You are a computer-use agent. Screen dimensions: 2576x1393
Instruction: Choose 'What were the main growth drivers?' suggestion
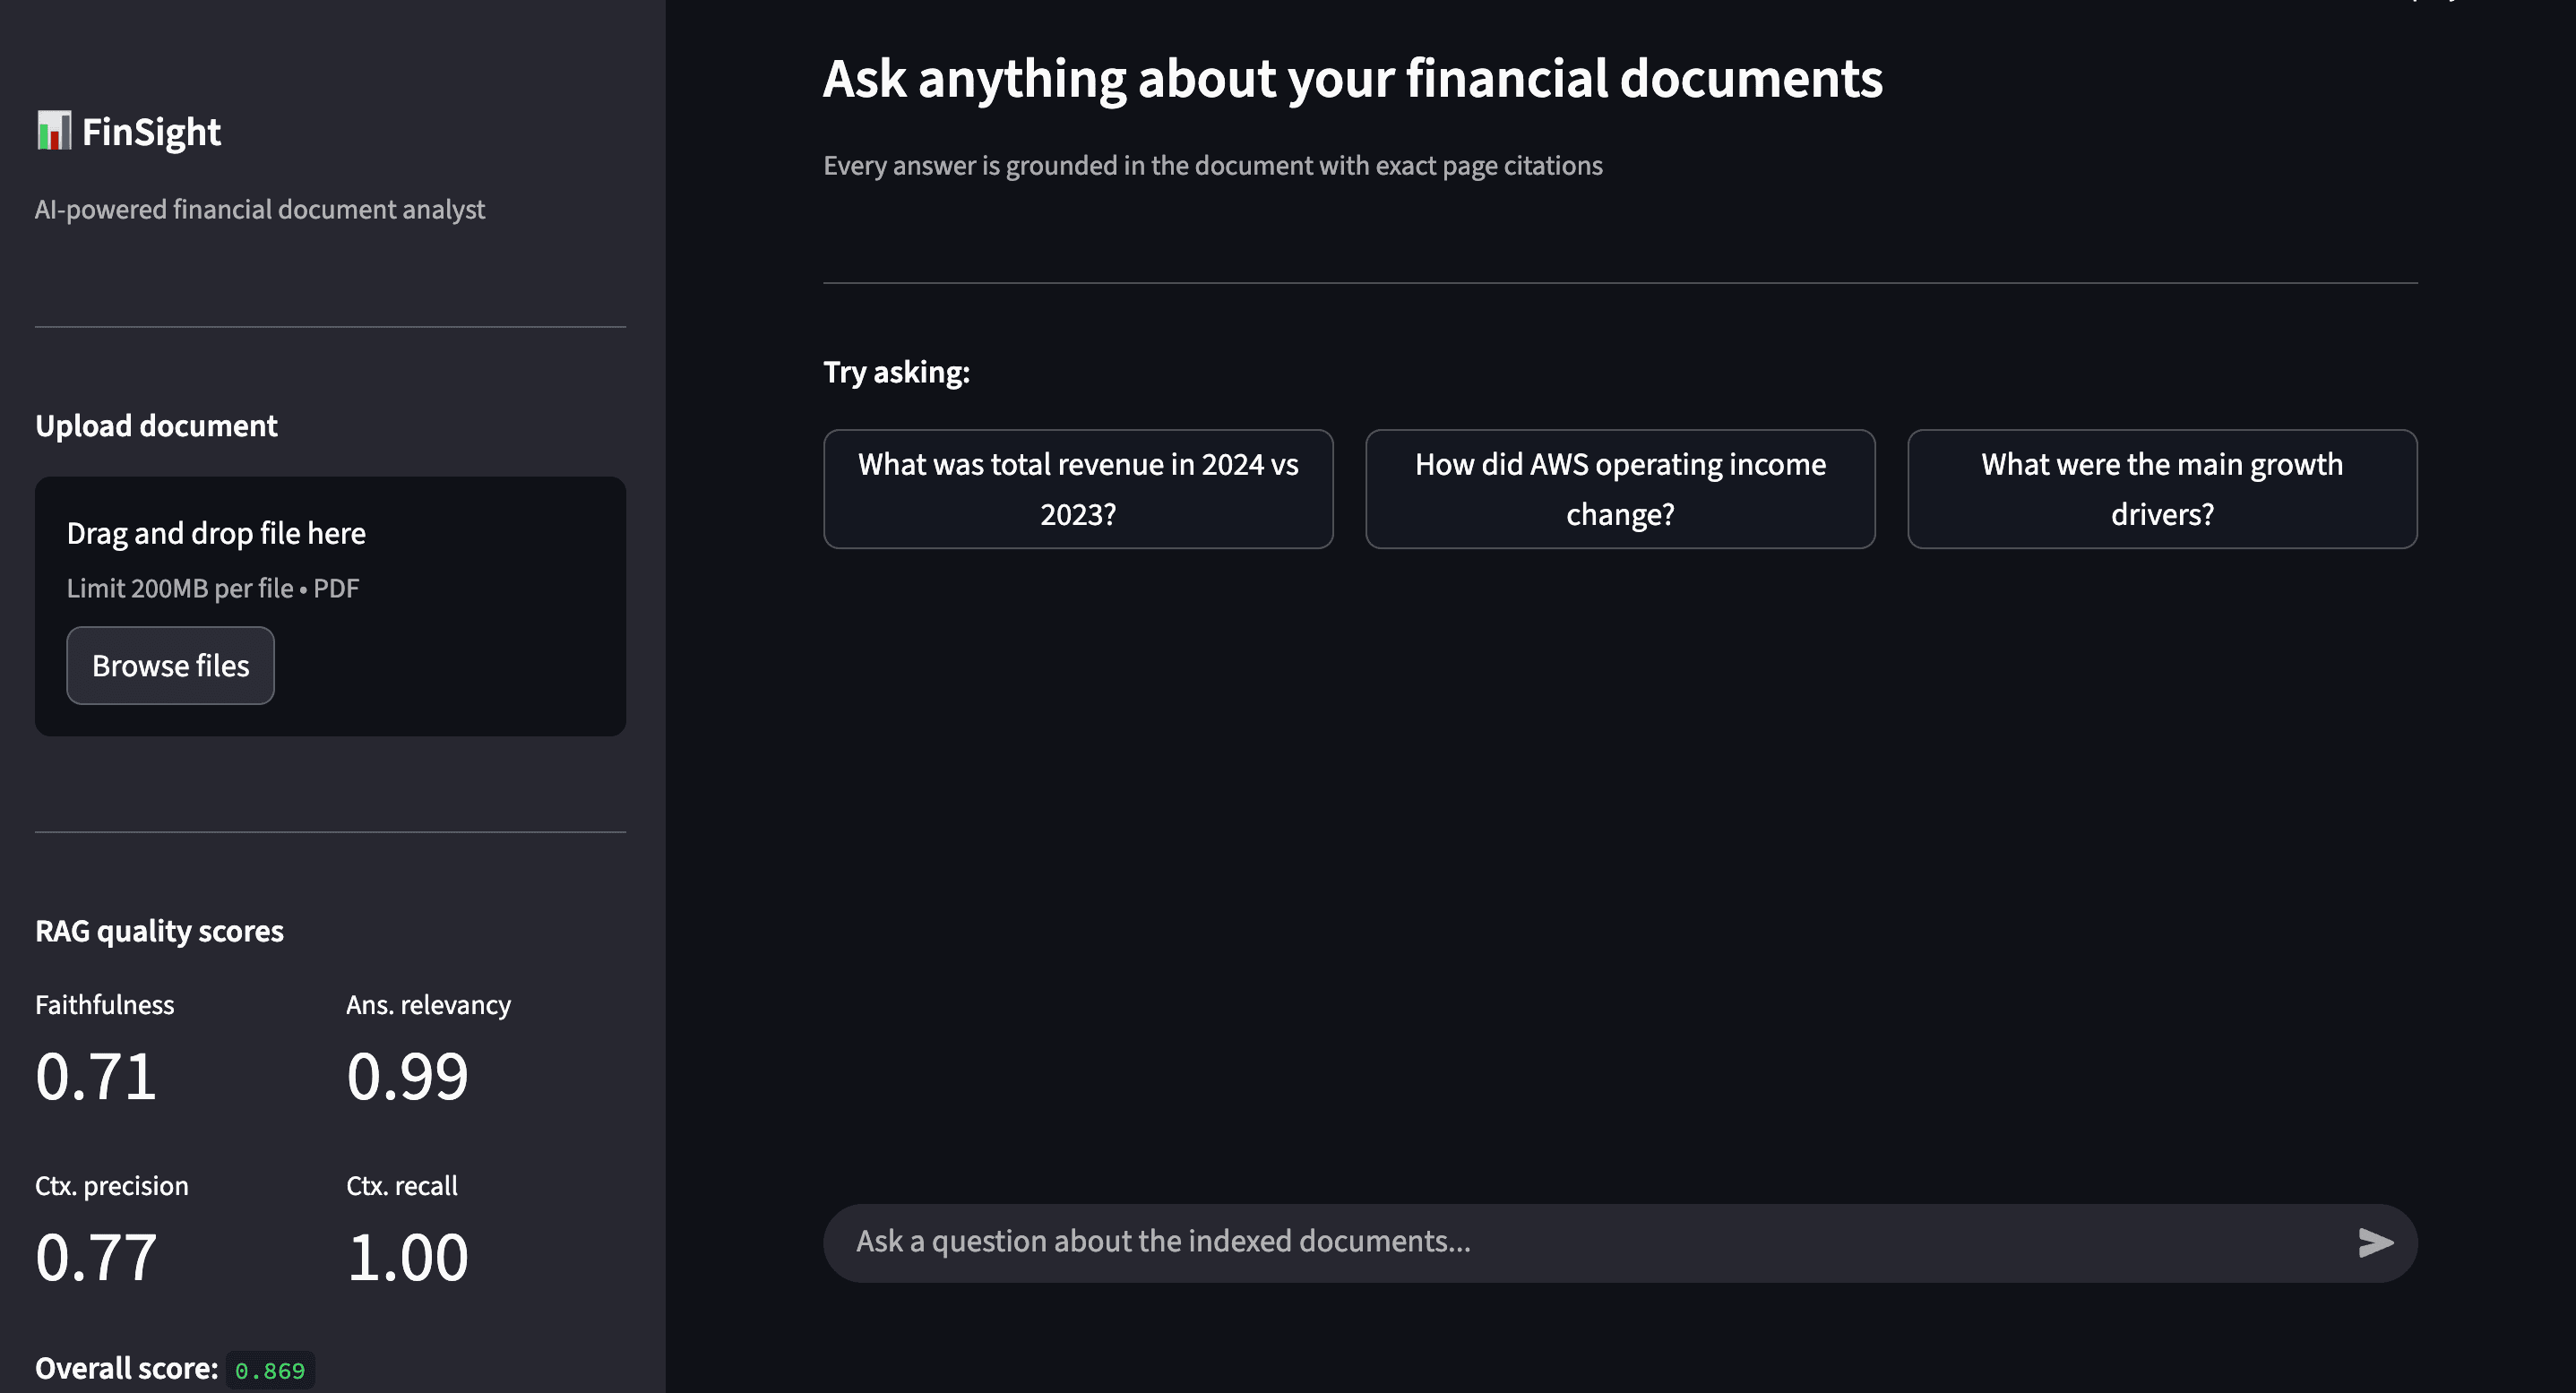point(2162,489)
